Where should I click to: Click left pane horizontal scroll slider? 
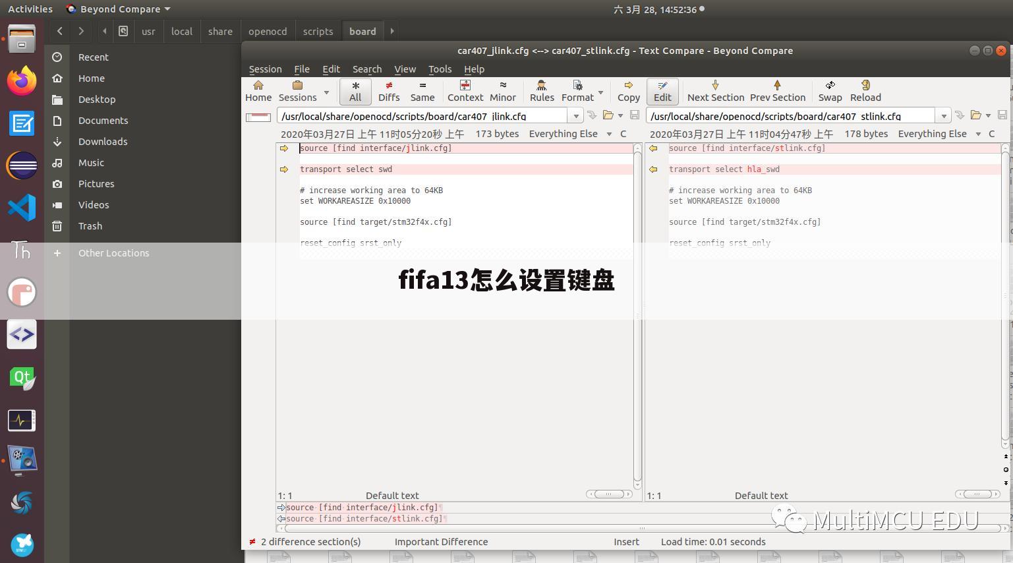(609, 494)
